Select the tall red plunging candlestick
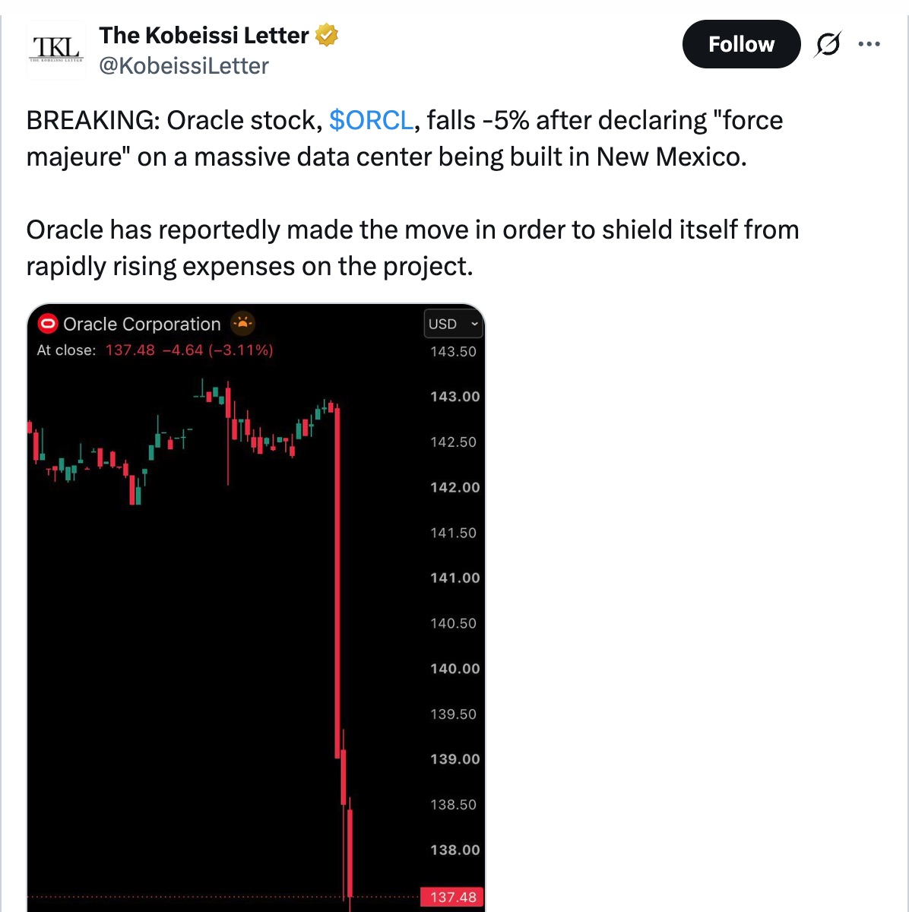Image resolution: width=909 pixels, height=912 pixels. tap(337, 582)
